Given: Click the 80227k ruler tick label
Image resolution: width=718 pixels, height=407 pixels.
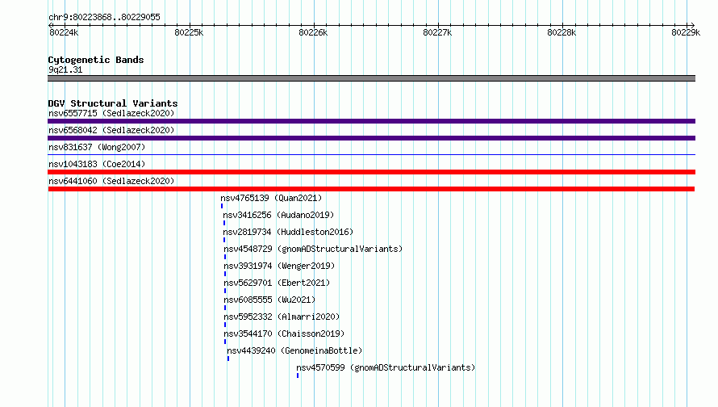Looking at the screenshot, I should click(x=437, y=32).
